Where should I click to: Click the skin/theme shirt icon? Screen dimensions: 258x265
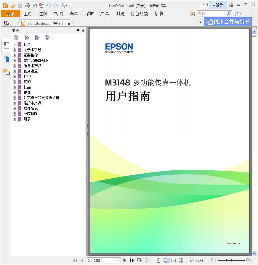click(205, 4)
